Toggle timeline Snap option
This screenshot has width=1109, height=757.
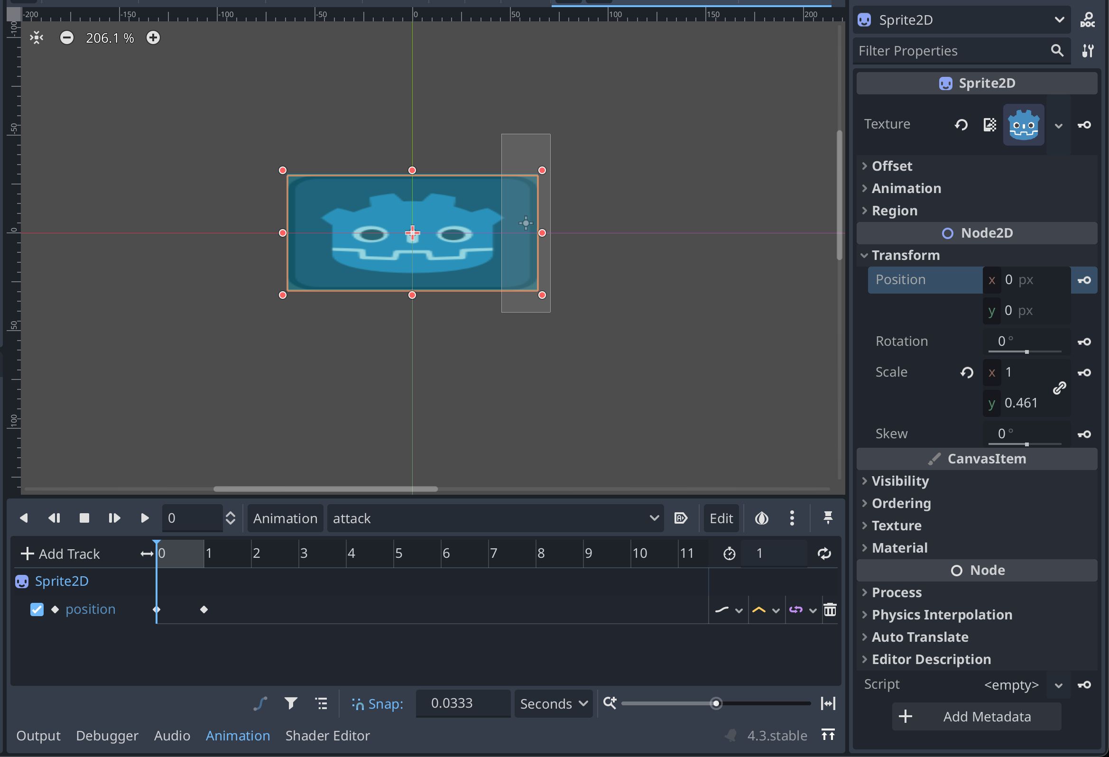coord(377,704)
